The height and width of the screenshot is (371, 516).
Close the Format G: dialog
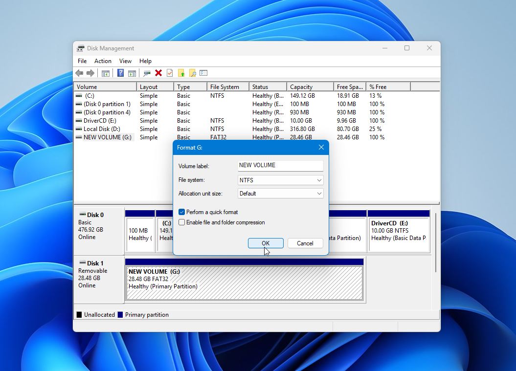click(x=321, y=147)
